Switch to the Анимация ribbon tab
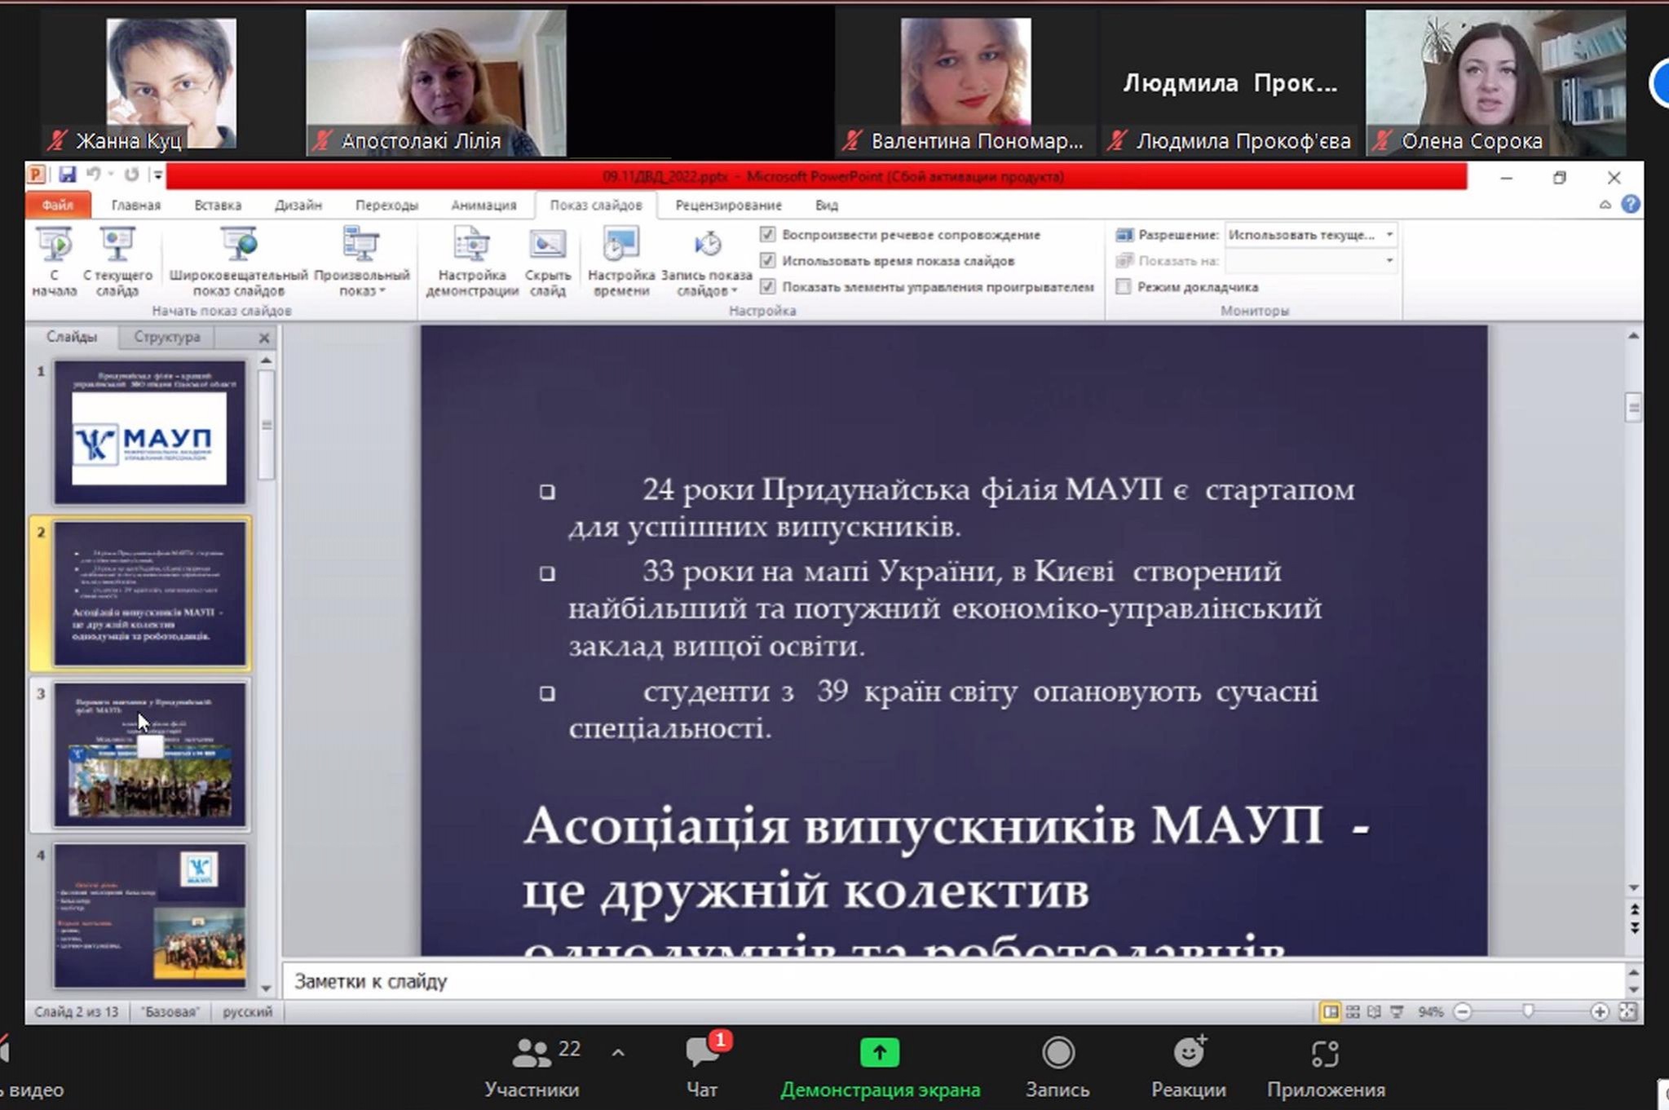The width and height of the screenshot is (1669, 1110). [x=483, y=206]
